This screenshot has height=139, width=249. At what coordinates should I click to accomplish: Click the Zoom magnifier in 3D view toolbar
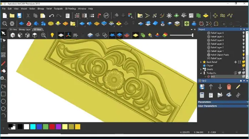[44, 35]
